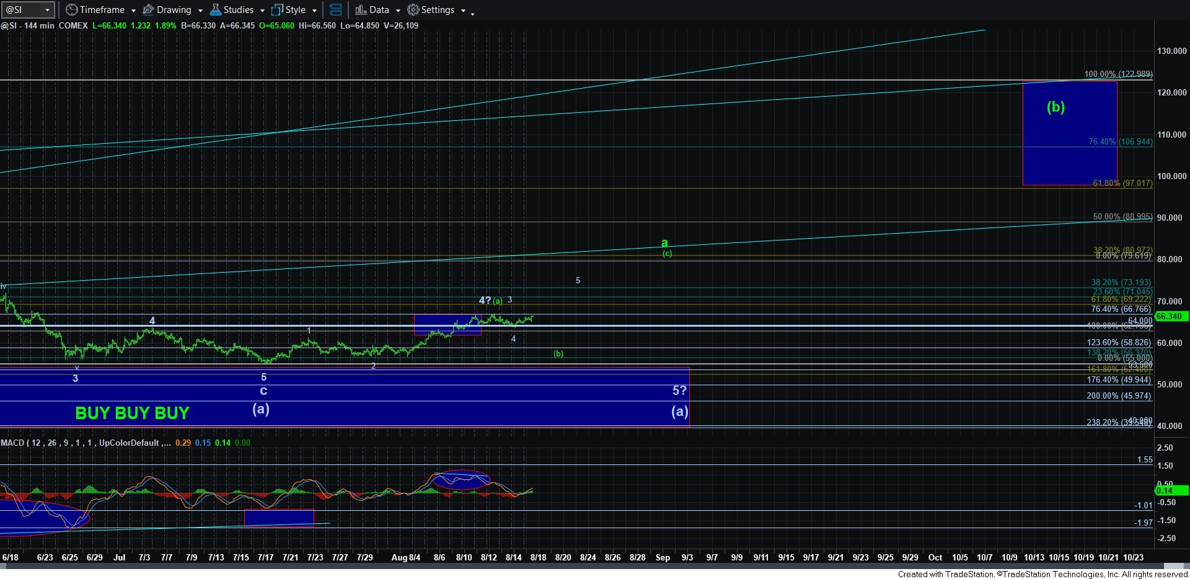Screen dimensions: 1190x579
Task: Click the Studies flask icon
Action: 215,10
